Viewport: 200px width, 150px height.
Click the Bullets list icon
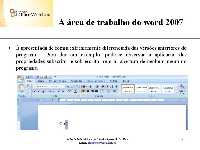(84, 87)
